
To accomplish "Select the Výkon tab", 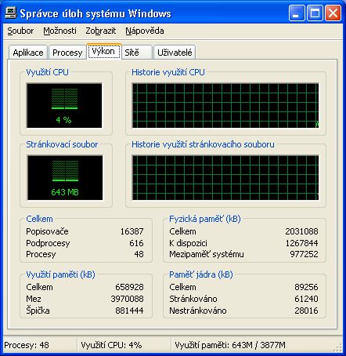I will (104, 51).
